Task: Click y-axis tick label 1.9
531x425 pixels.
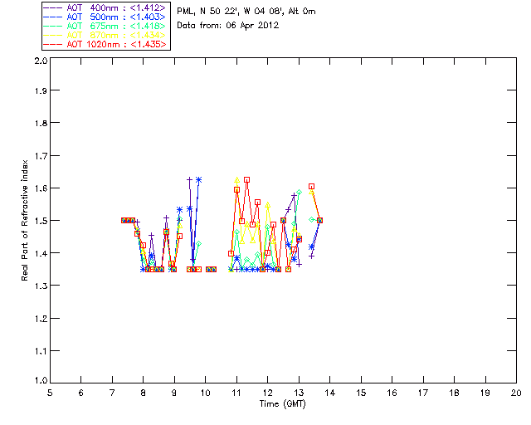Action: pyautogui.click(x=41, y=90)
